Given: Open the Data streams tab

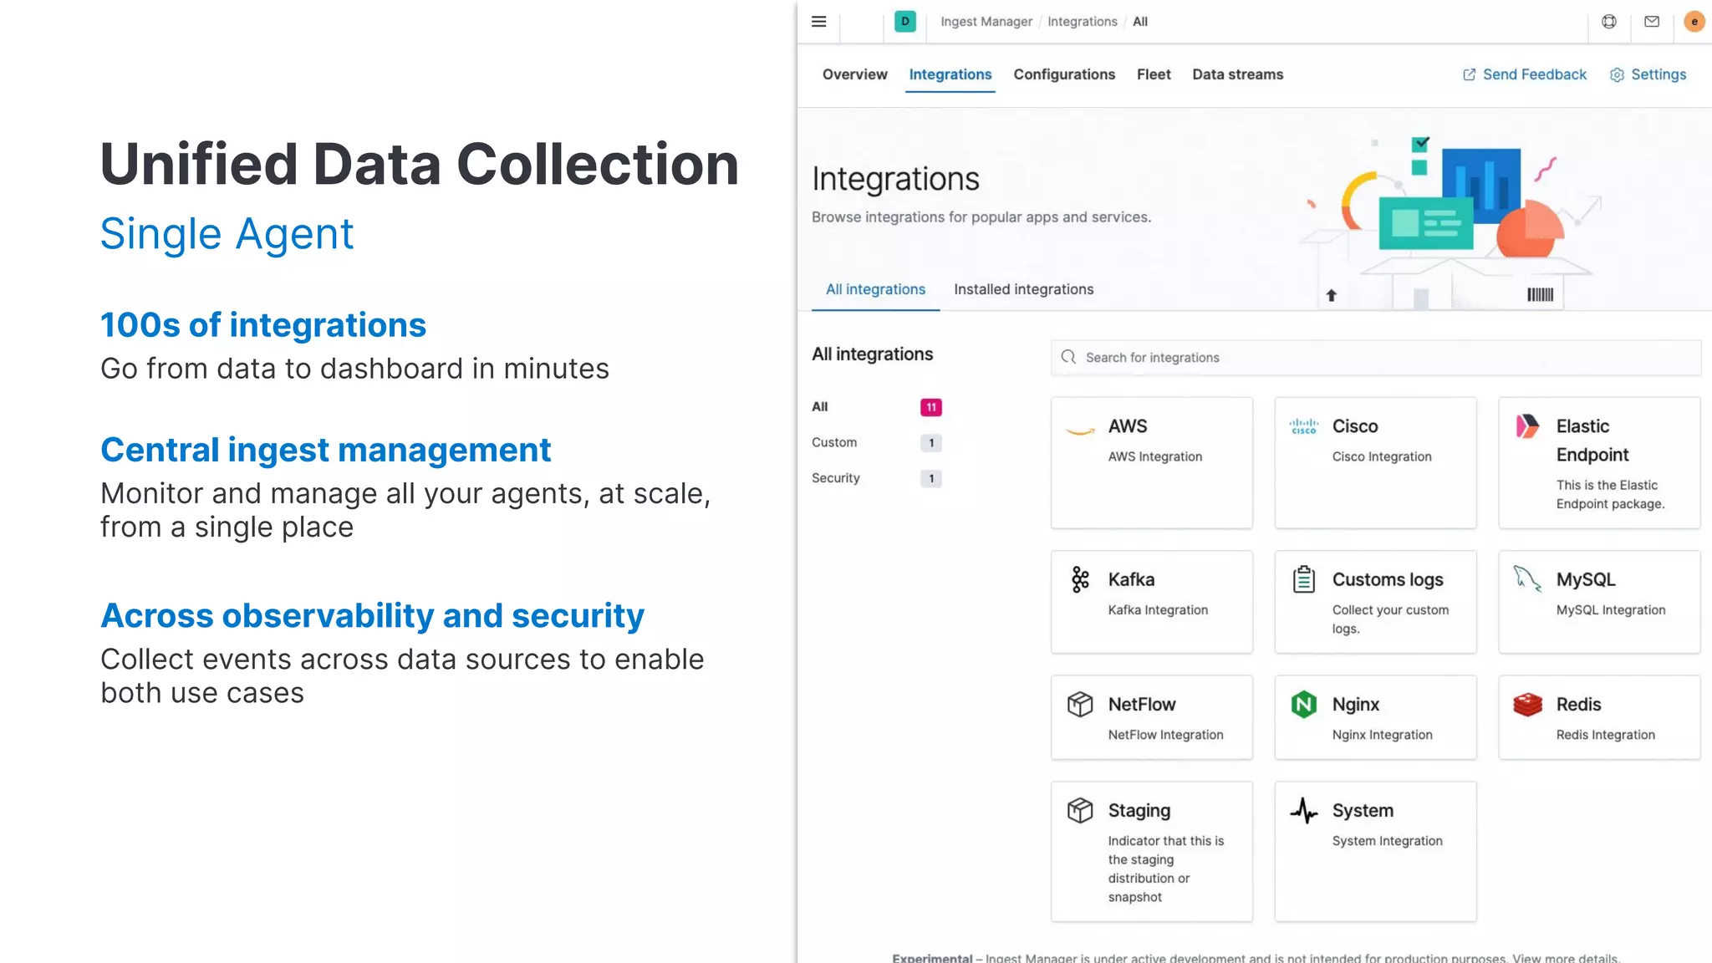Looking at the screenshot, I should [1237, 74].
